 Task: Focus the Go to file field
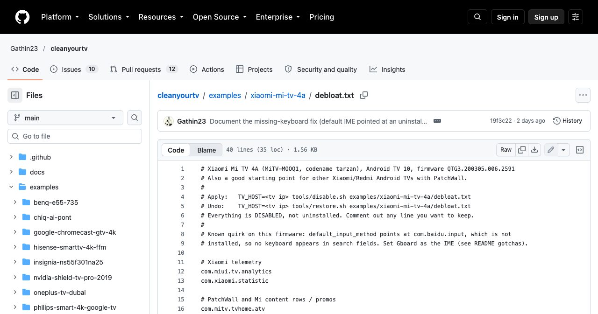(75, 136)
